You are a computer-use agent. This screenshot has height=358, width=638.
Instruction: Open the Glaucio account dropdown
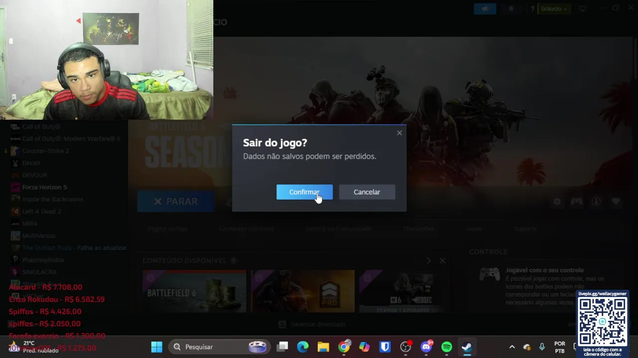pos(553,8)
